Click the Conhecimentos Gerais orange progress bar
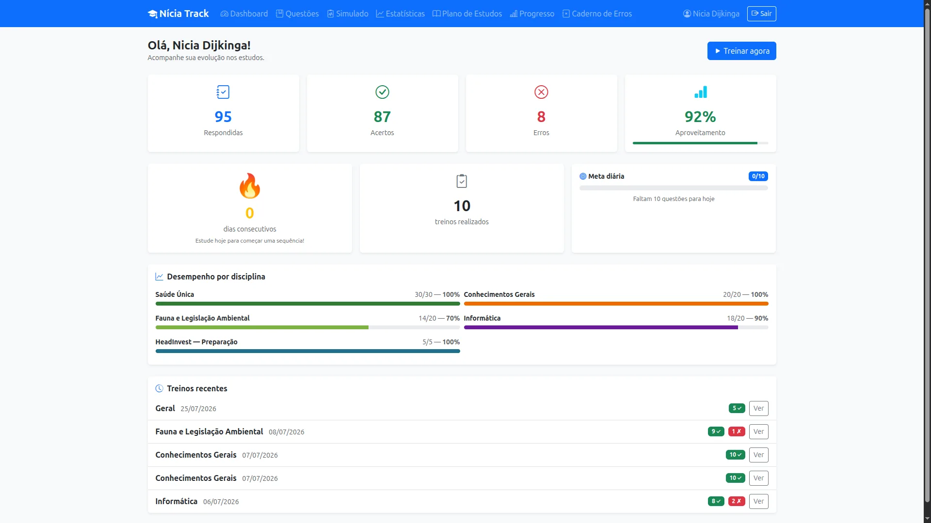 click(x=616, y=304)
